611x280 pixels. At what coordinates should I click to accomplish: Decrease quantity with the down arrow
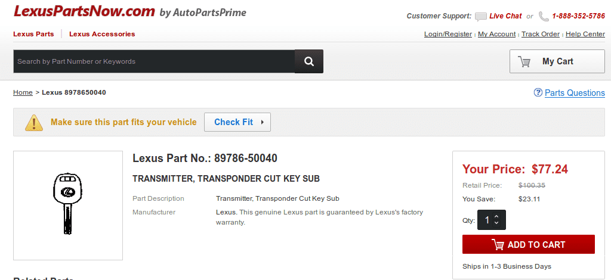click(x=496, y=223)
